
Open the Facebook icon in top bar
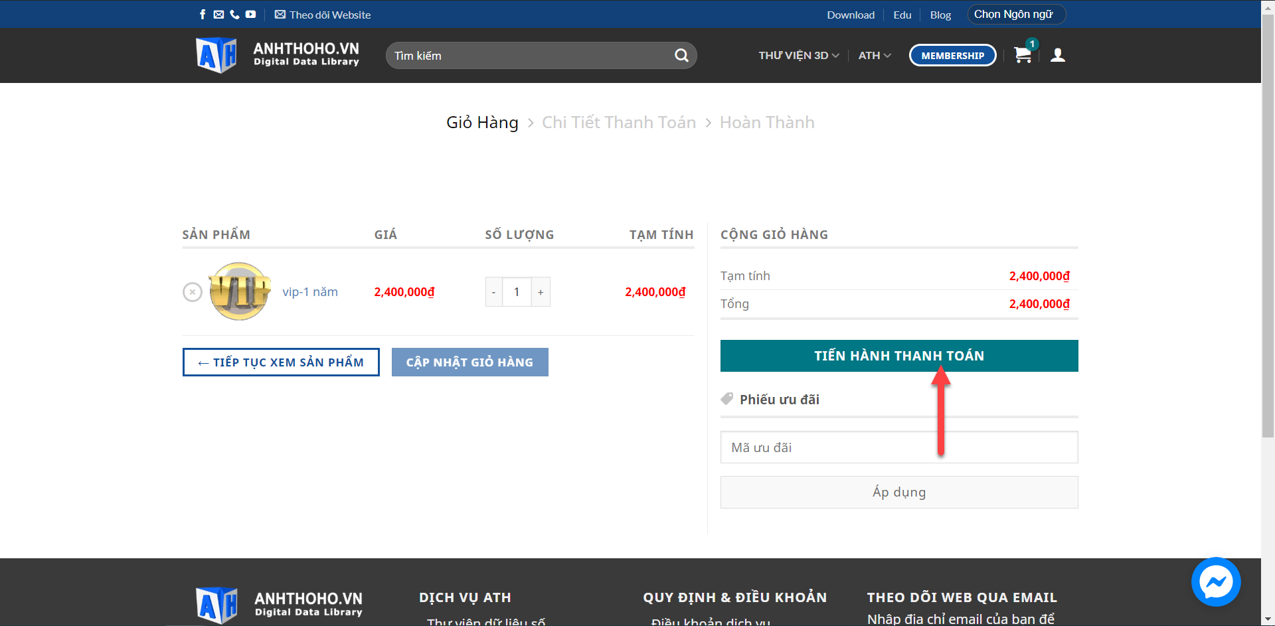pos(203,15)
